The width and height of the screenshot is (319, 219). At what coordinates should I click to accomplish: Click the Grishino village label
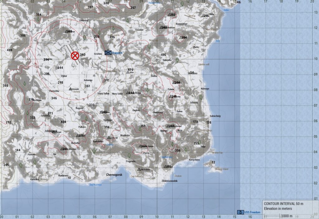[x=98, y=54]
